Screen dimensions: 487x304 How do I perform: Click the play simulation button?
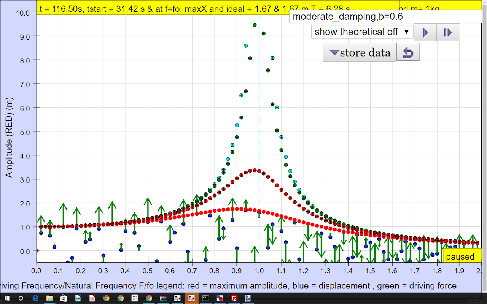pos(425,32)
